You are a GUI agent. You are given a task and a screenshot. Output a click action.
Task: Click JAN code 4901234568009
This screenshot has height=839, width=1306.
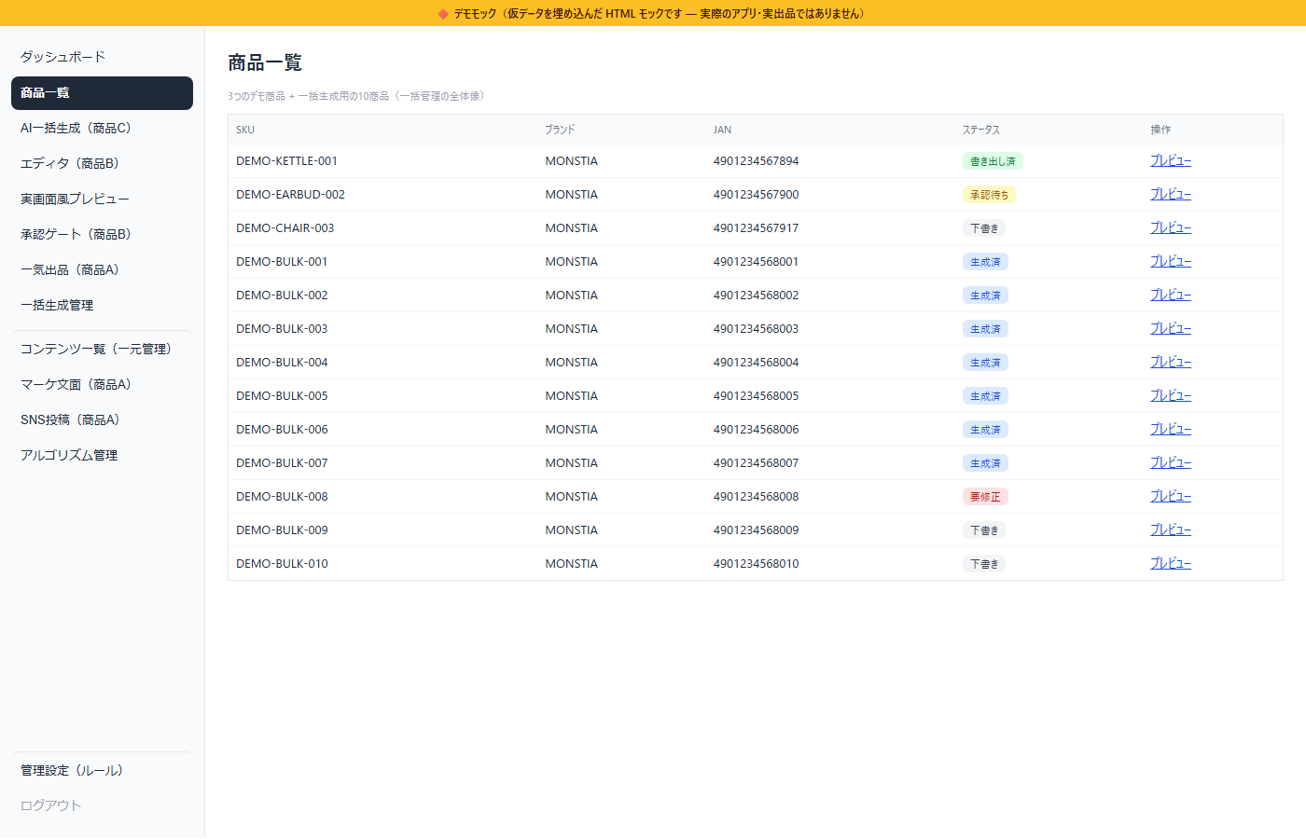(756, 530)
